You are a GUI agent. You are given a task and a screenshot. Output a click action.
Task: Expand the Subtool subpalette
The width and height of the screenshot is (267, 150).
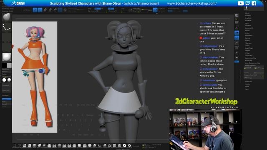pyautogui.click(x=247, y=13)
